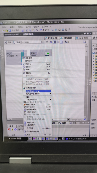Toggle the red error filter icon
97x173 pixels.
pos(9,129)
